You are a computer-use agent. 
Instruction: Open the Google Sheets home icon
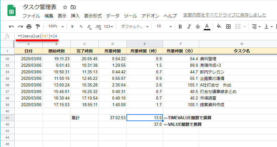click(x=12, y=10)
